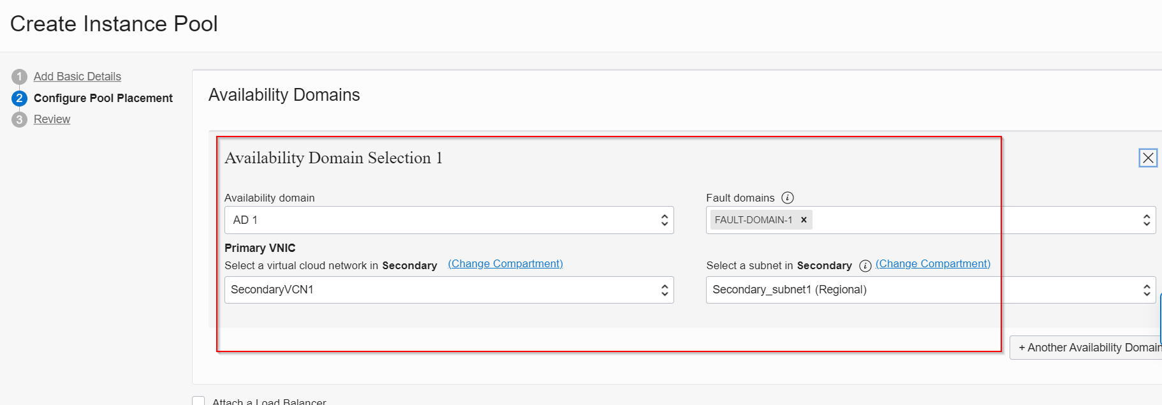This screenshot has height=405, width=1162.
Task: Select Configure Pool Placement step
Action: point(103,98)
